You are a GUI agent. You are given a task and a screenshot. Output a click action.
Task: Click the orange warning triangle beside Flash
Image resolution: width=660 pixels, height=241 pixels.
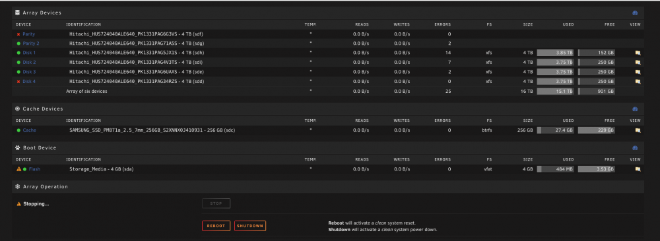click(18, 169)
